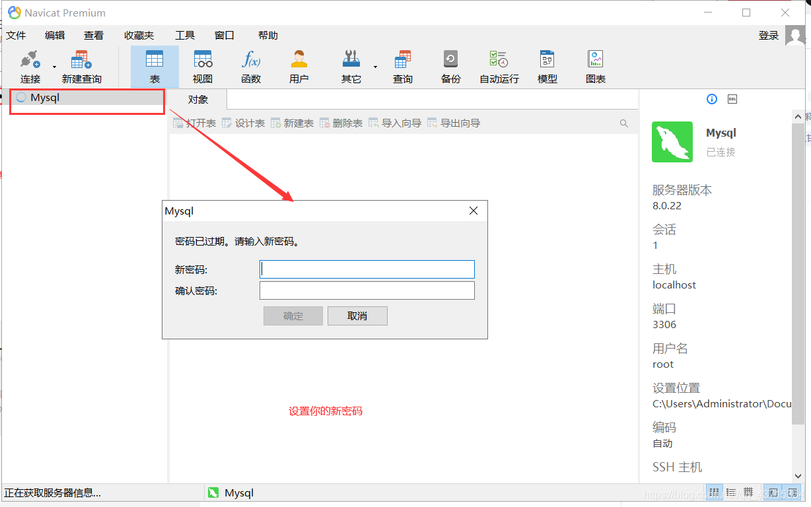This screenshot has height=507, width=811.
Task: Click the Chart (图表) toolbar icon
Action: pos(595,67)
